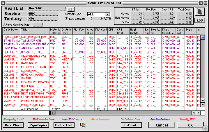Click the Avail List Nov/2001 field
Image resolution: width=209 pixels, height=132 pixels.
47,8
